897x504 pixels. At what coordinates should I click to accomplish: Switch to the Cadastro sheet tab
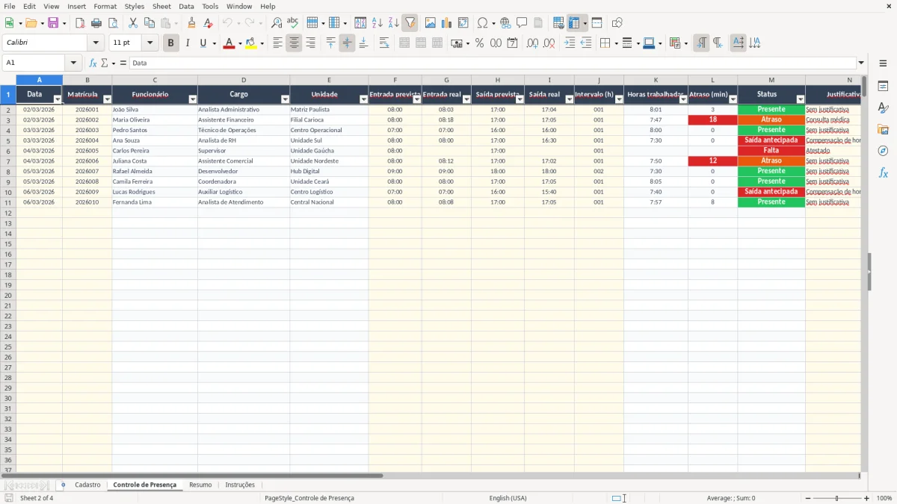pyautogui.click(x=87, y=485)
